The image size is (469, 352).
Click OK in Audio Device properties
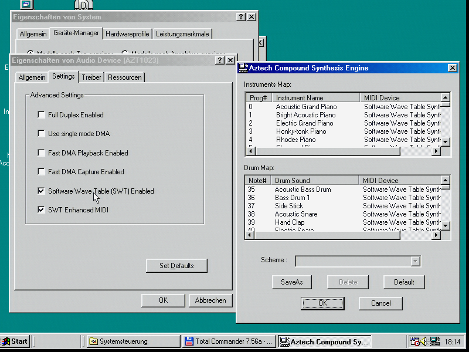[x=163, y=300]
